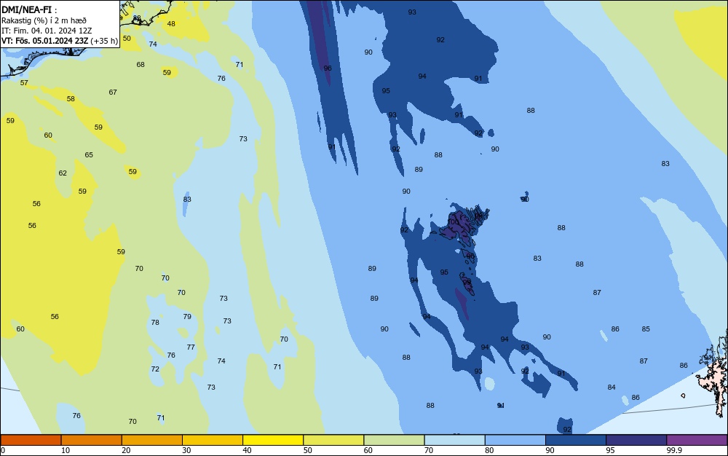Click the map value '77'
This screenshot has height=456, width=728.
(191, 347)
